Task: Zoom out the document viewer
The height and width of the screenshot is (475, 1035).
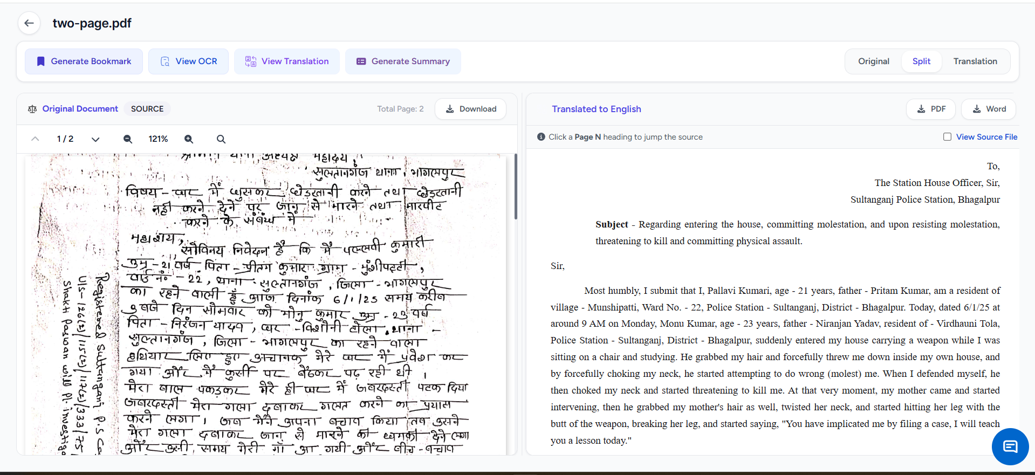Action: tap(128, 139)
